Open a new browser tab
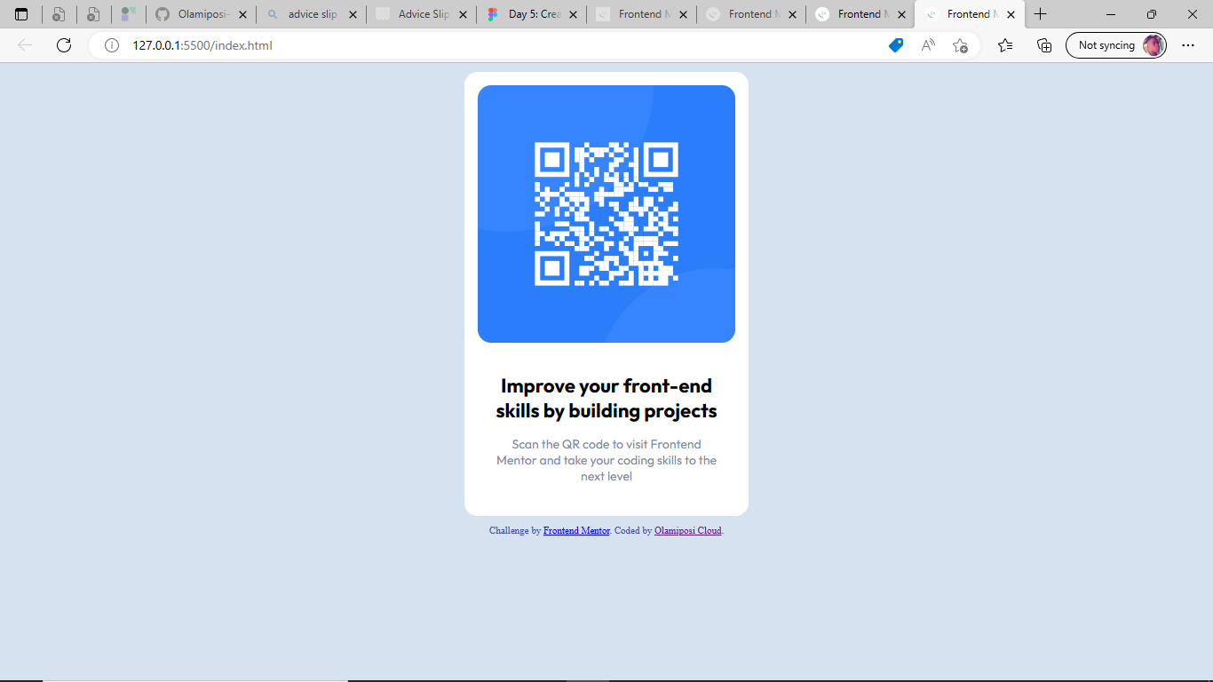The width and height of the screenshot is (1213, 682). (1041, 14)
